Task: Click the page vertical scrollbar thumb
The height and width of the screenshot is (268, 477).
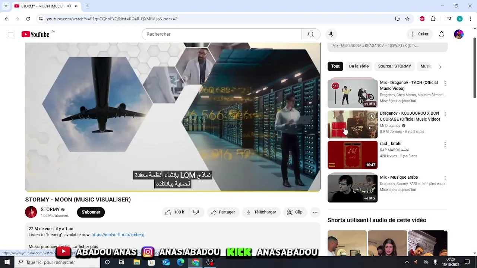Action: (474, 68)
